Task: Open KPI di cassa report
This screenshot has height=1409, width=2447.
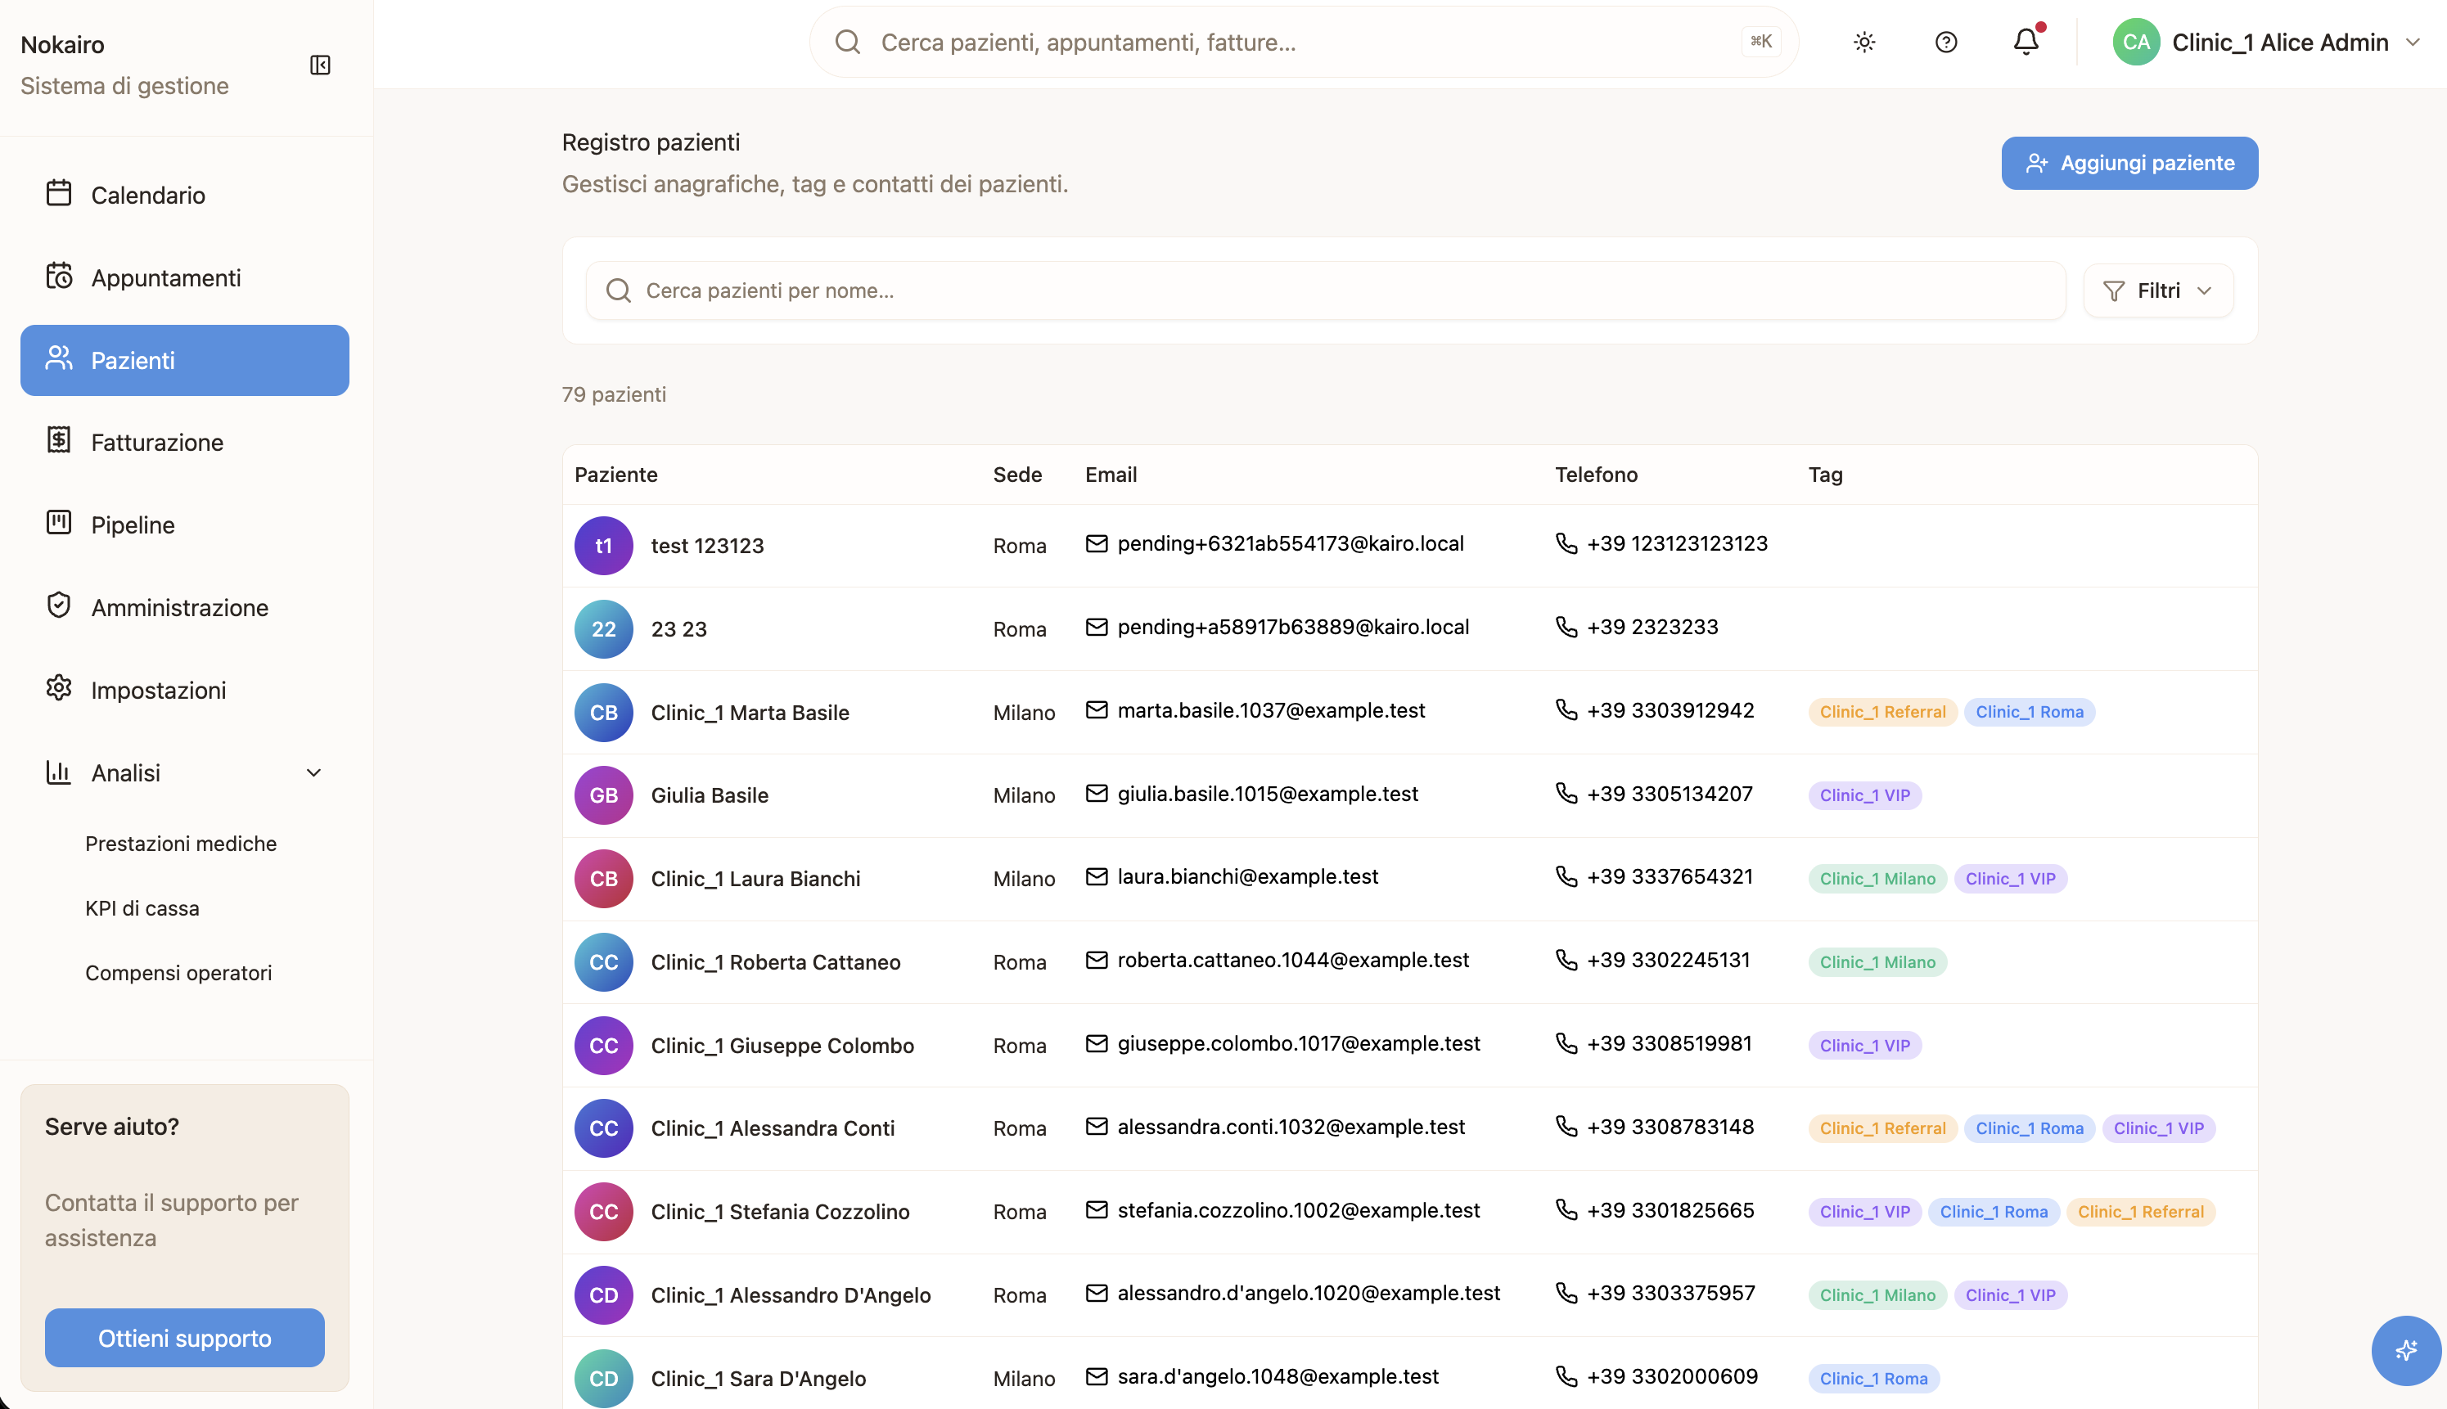Action: 142,907
